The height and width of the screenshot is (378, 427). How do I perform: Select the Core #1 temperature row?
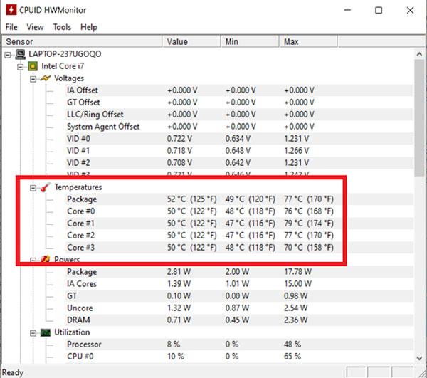click(240, 224)
